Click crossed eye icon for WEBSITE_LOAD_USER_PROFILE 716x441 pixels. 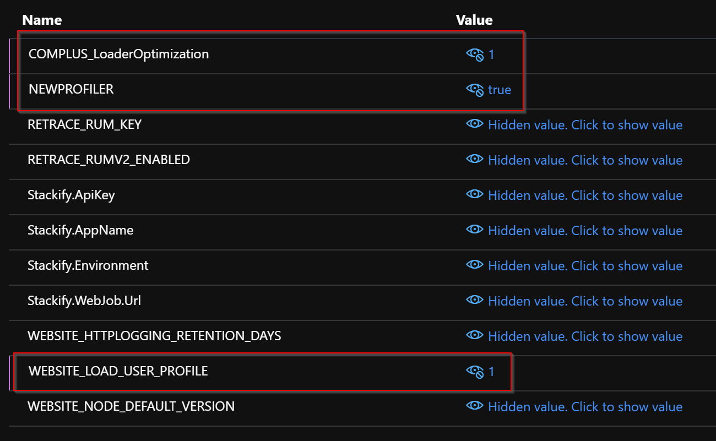pyautogui.click(x=475, y=372)
